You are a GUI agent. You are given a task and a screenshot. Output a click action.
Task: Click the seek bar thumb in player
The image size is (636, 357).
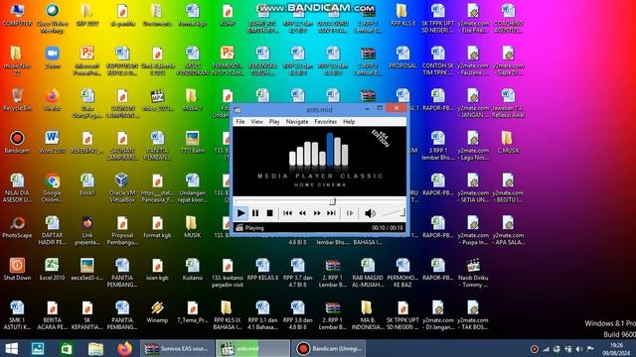pyautogui.click(x=332, y=201)
